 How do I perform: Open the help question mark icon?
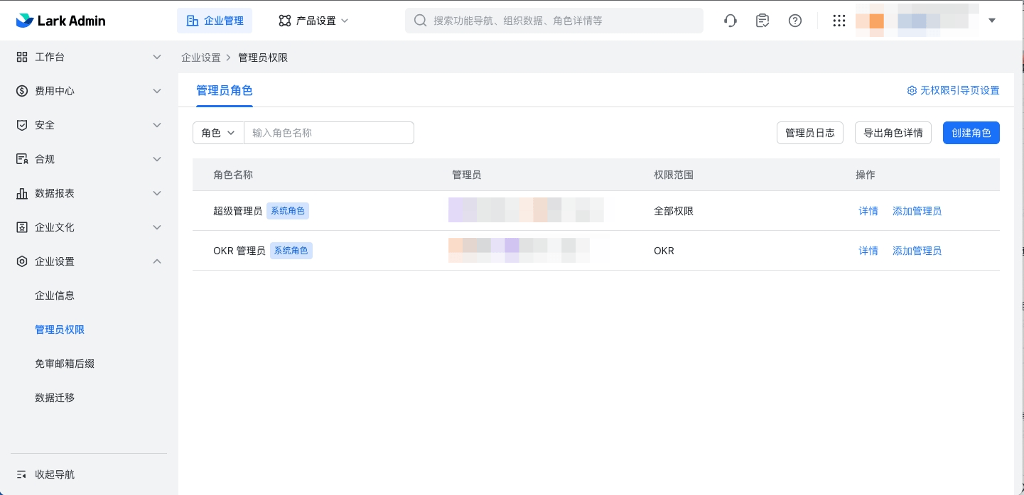pyautogui.click(x=795, y=21)
